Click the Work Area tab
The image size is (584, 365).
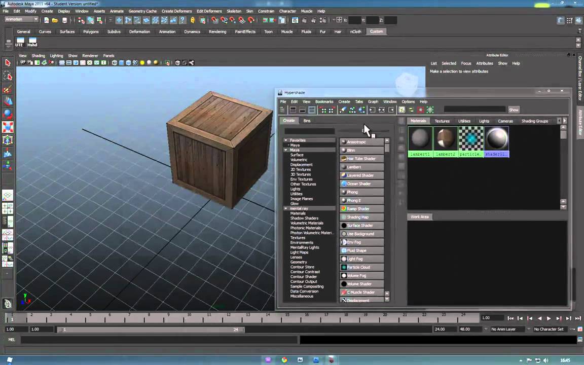coord(419,217)
